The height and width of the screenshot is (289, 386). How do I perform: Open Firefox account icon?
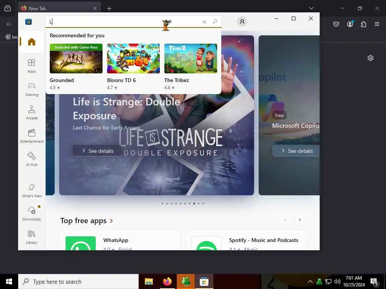tap(350, 24)
